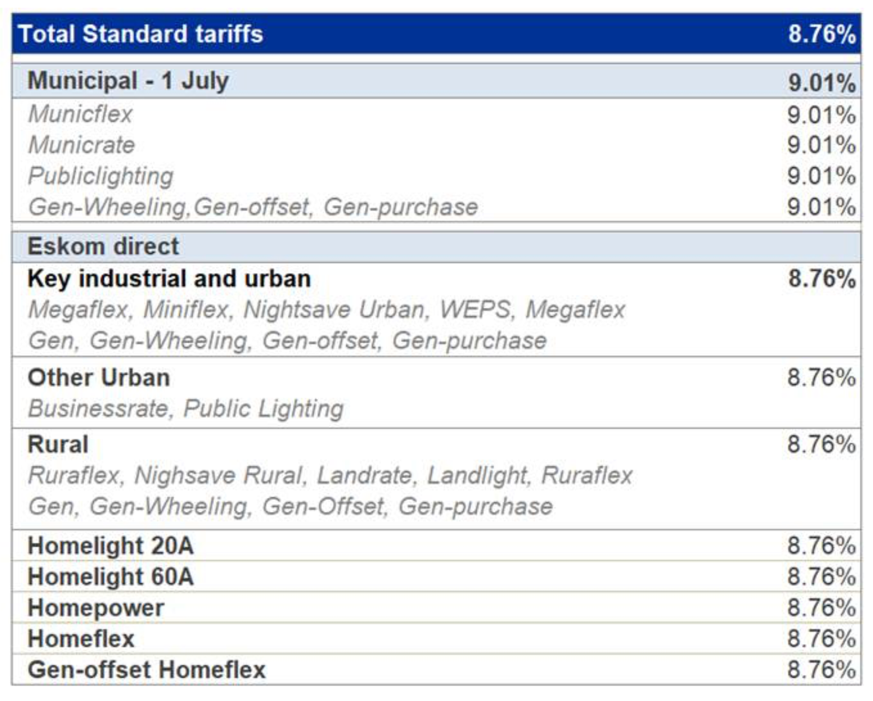Viewport: 873px width, 701px height.
Task: Select the Key industrial and urban heading
Action: tap(169, 279)
